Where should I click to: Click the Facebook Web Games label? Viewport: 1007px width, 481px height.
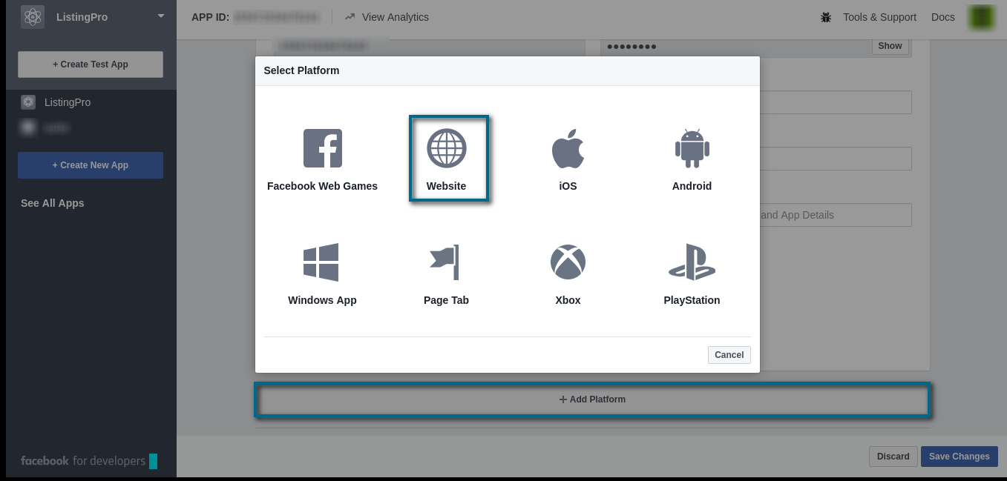(323, 186)
